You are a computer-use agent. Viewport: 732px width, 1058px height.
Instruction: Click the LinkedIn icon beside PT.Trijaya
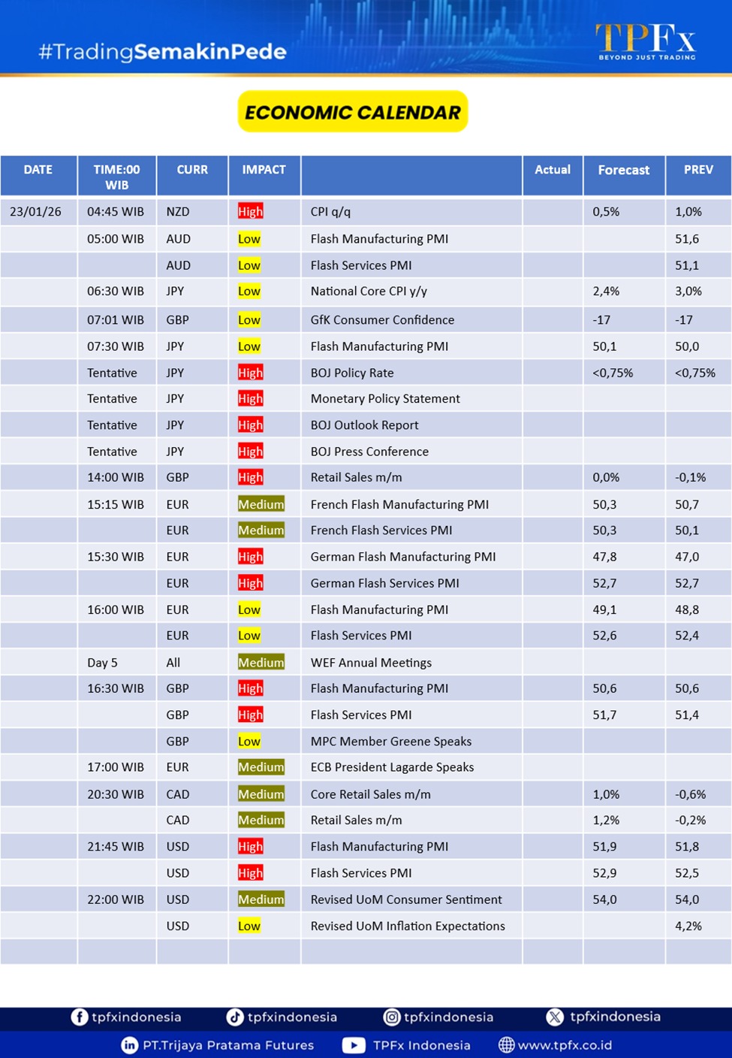pos(130,1045)
